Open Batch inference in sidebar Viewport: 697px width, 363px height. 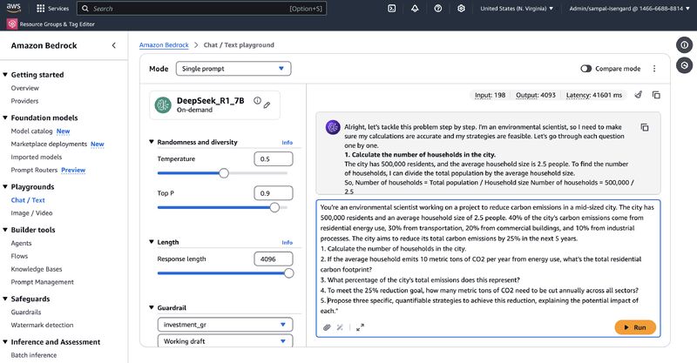[34, 355]
